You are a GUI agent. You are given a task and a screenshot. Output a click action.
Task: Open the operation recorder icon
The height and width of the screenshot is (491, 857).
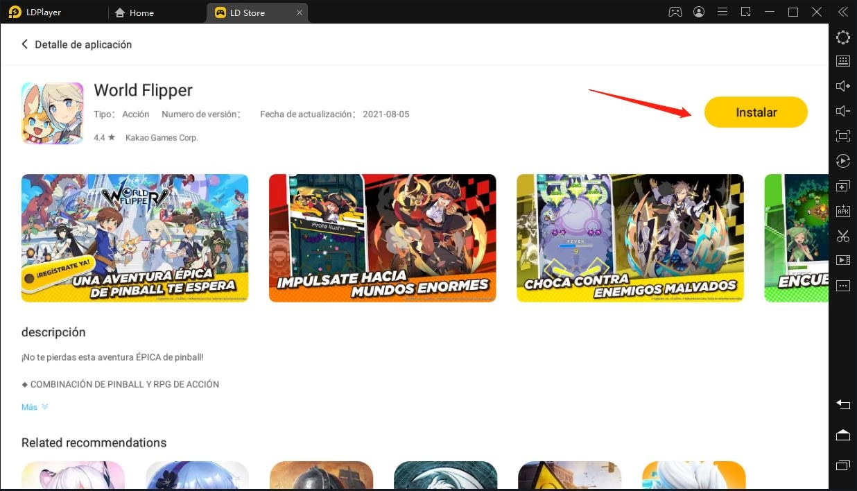tap(843, 161)
